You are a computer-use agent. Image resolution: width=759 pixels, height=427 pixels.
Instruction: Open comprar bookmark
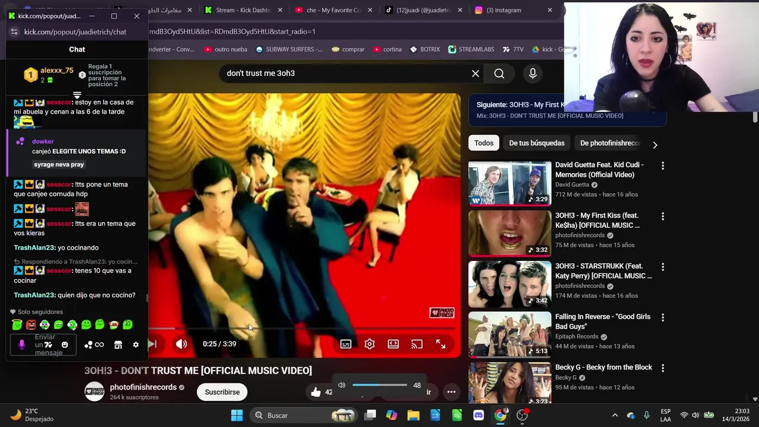tap(348, 49)
